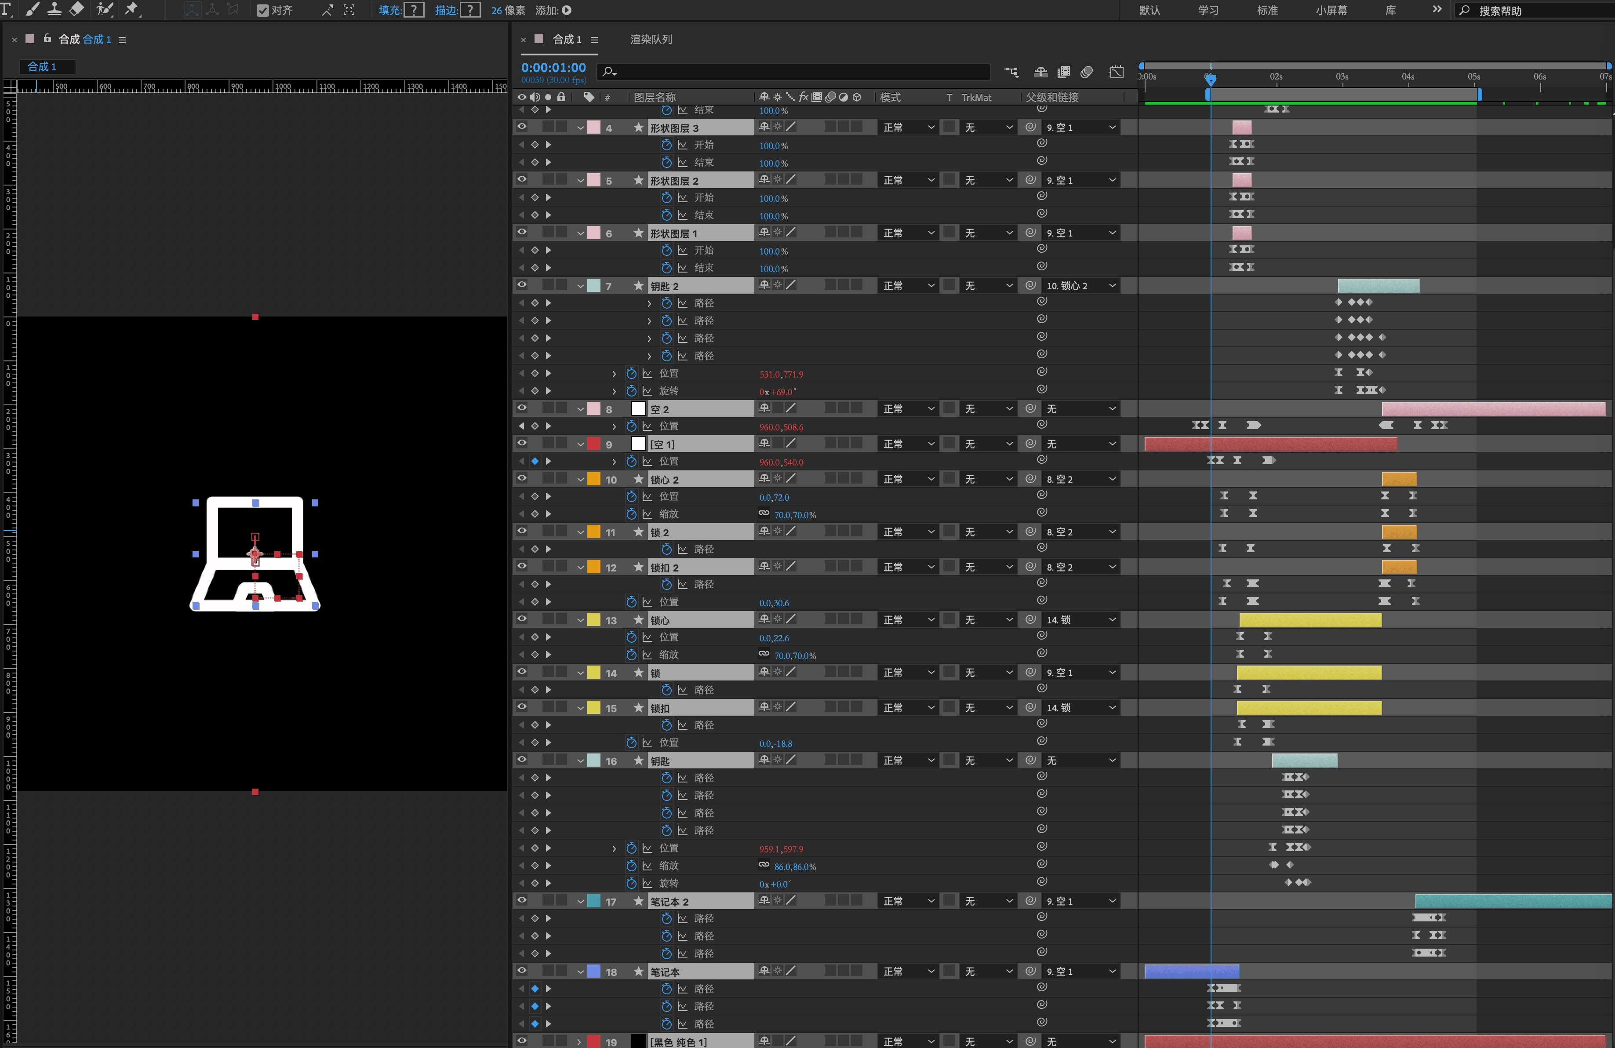Open the timeline 合成 1 panel menu

(x=594, y=40)
